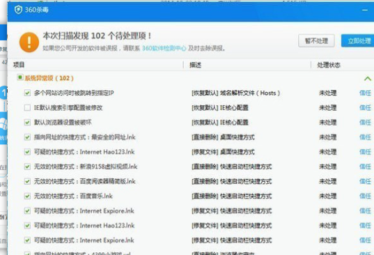Screen dimensions: 374x255
Task: Click 信任 for 新浪9158虚拟视频.lnk row
Action: coord(365,167)
